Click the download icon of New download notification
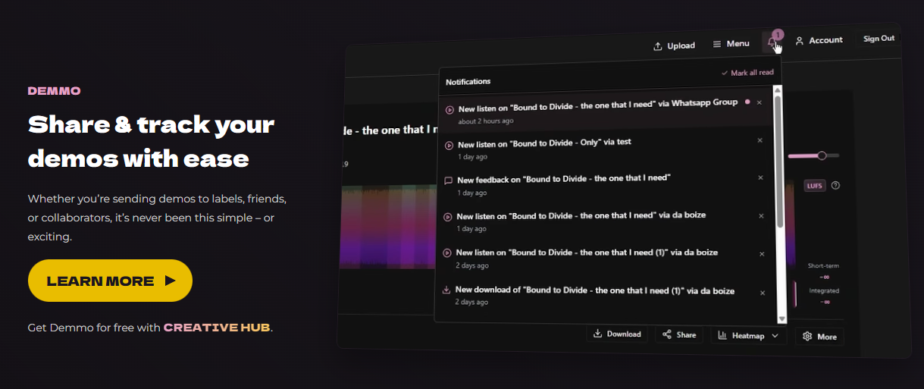924x389 pixels. coord(446,290)
